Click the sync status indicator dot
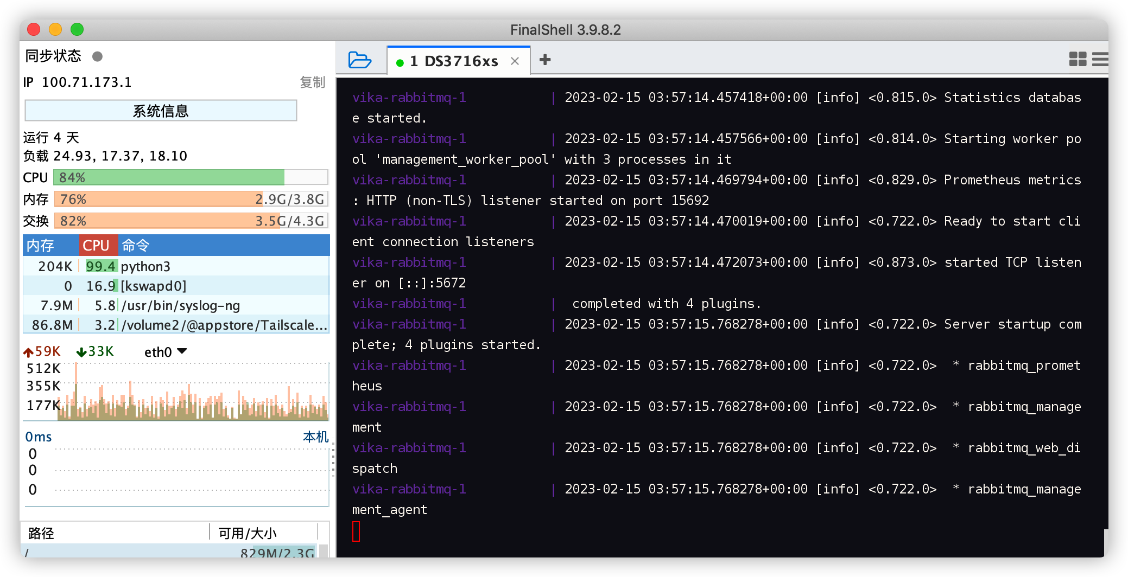The image size is (1128, 577). pyautogui.click(x=98, y=56)
